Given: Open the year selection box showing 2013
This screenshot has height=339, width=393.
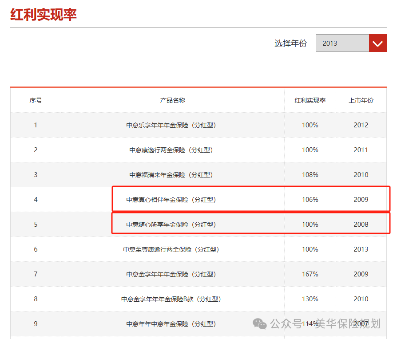Looking at the screenshot, I should [342, 43].
